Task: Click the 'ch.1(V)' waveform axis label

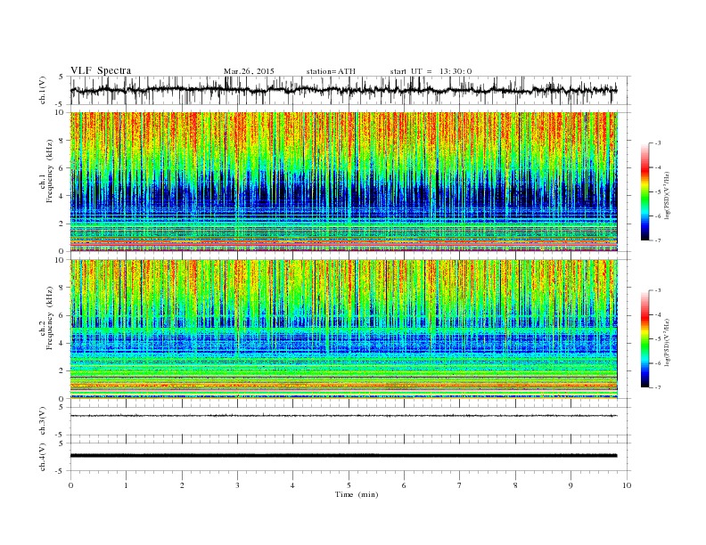Action: tap(43, 90)
